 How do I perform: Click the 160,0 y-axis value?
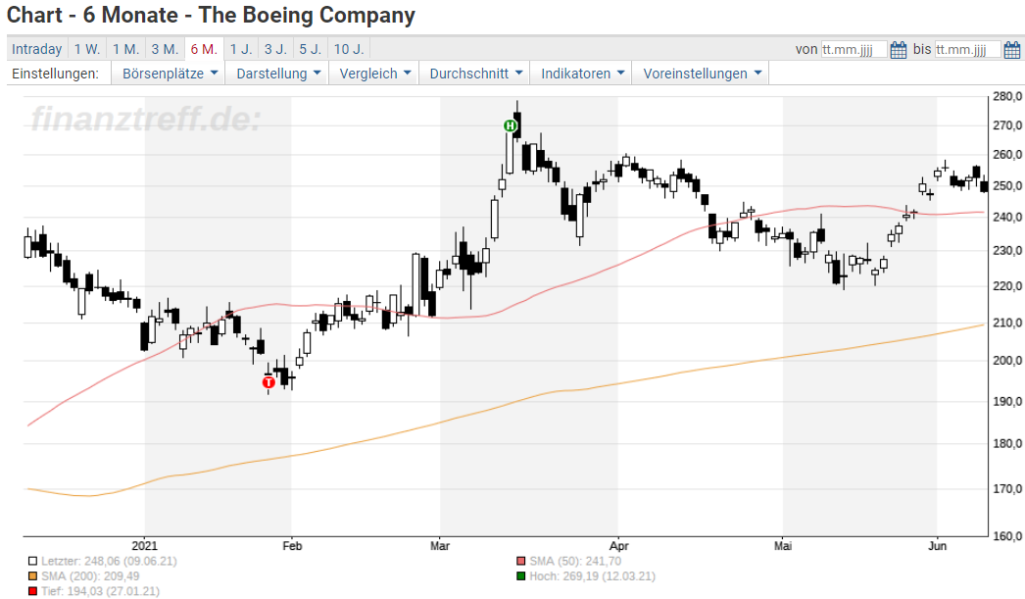point(1007,536)
